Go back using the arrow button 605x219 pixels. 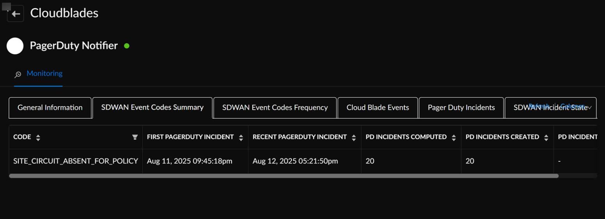16,14
